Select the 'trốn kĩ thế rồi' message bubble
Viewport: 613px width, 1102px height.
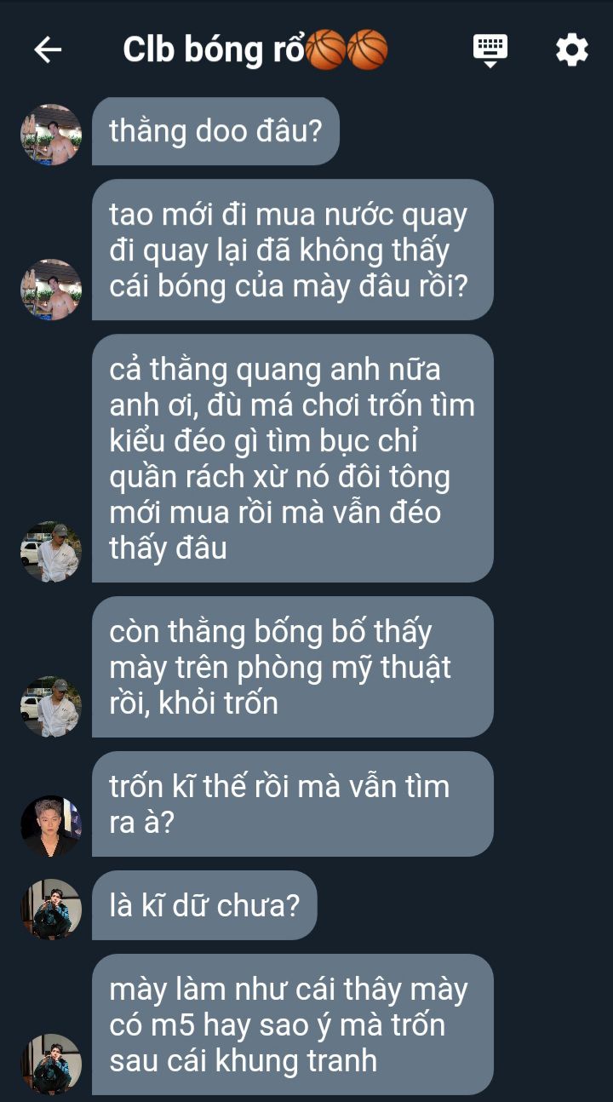(293, 804)
